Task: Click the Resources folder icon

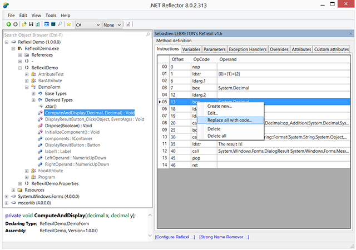Action: [x=20, y=190]
